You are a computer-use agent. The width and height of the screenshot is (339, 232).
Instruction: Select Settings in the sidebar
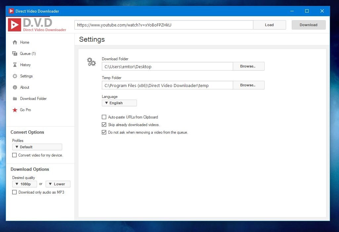pos(26,76)
